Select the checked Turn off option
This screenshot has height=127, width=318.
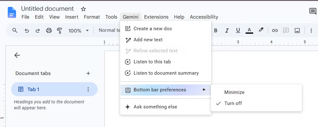tap(256, 103)
